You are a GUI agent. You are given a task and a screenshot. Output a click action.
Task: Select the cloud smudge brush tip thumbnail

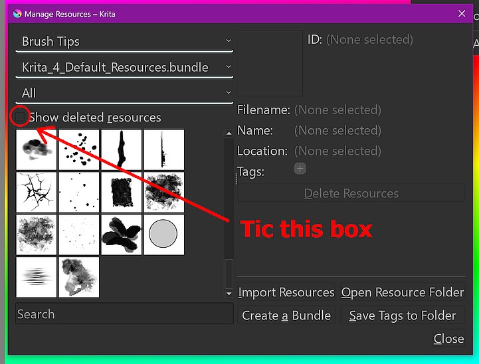coord(37,149)
